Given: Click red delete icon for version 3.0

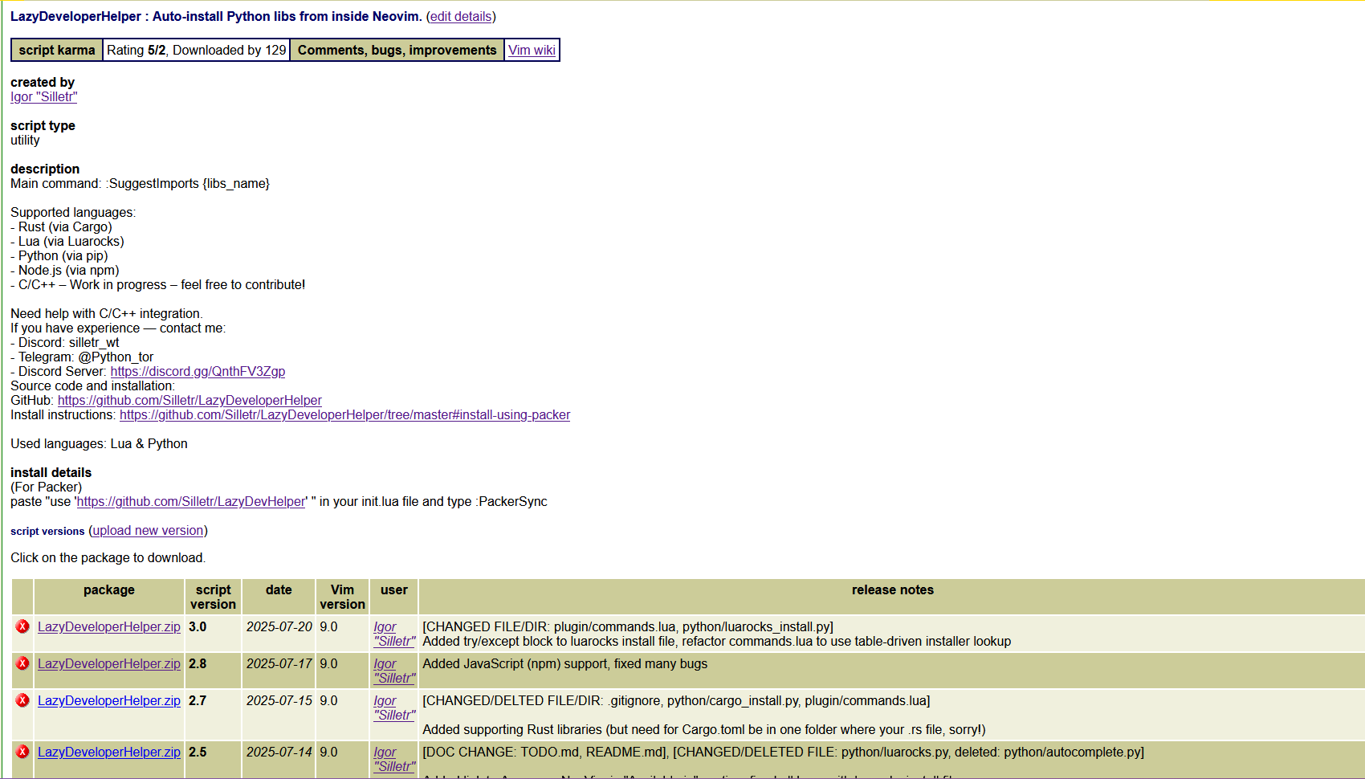Looking at the screenshot, I should [x=22, y=626].
